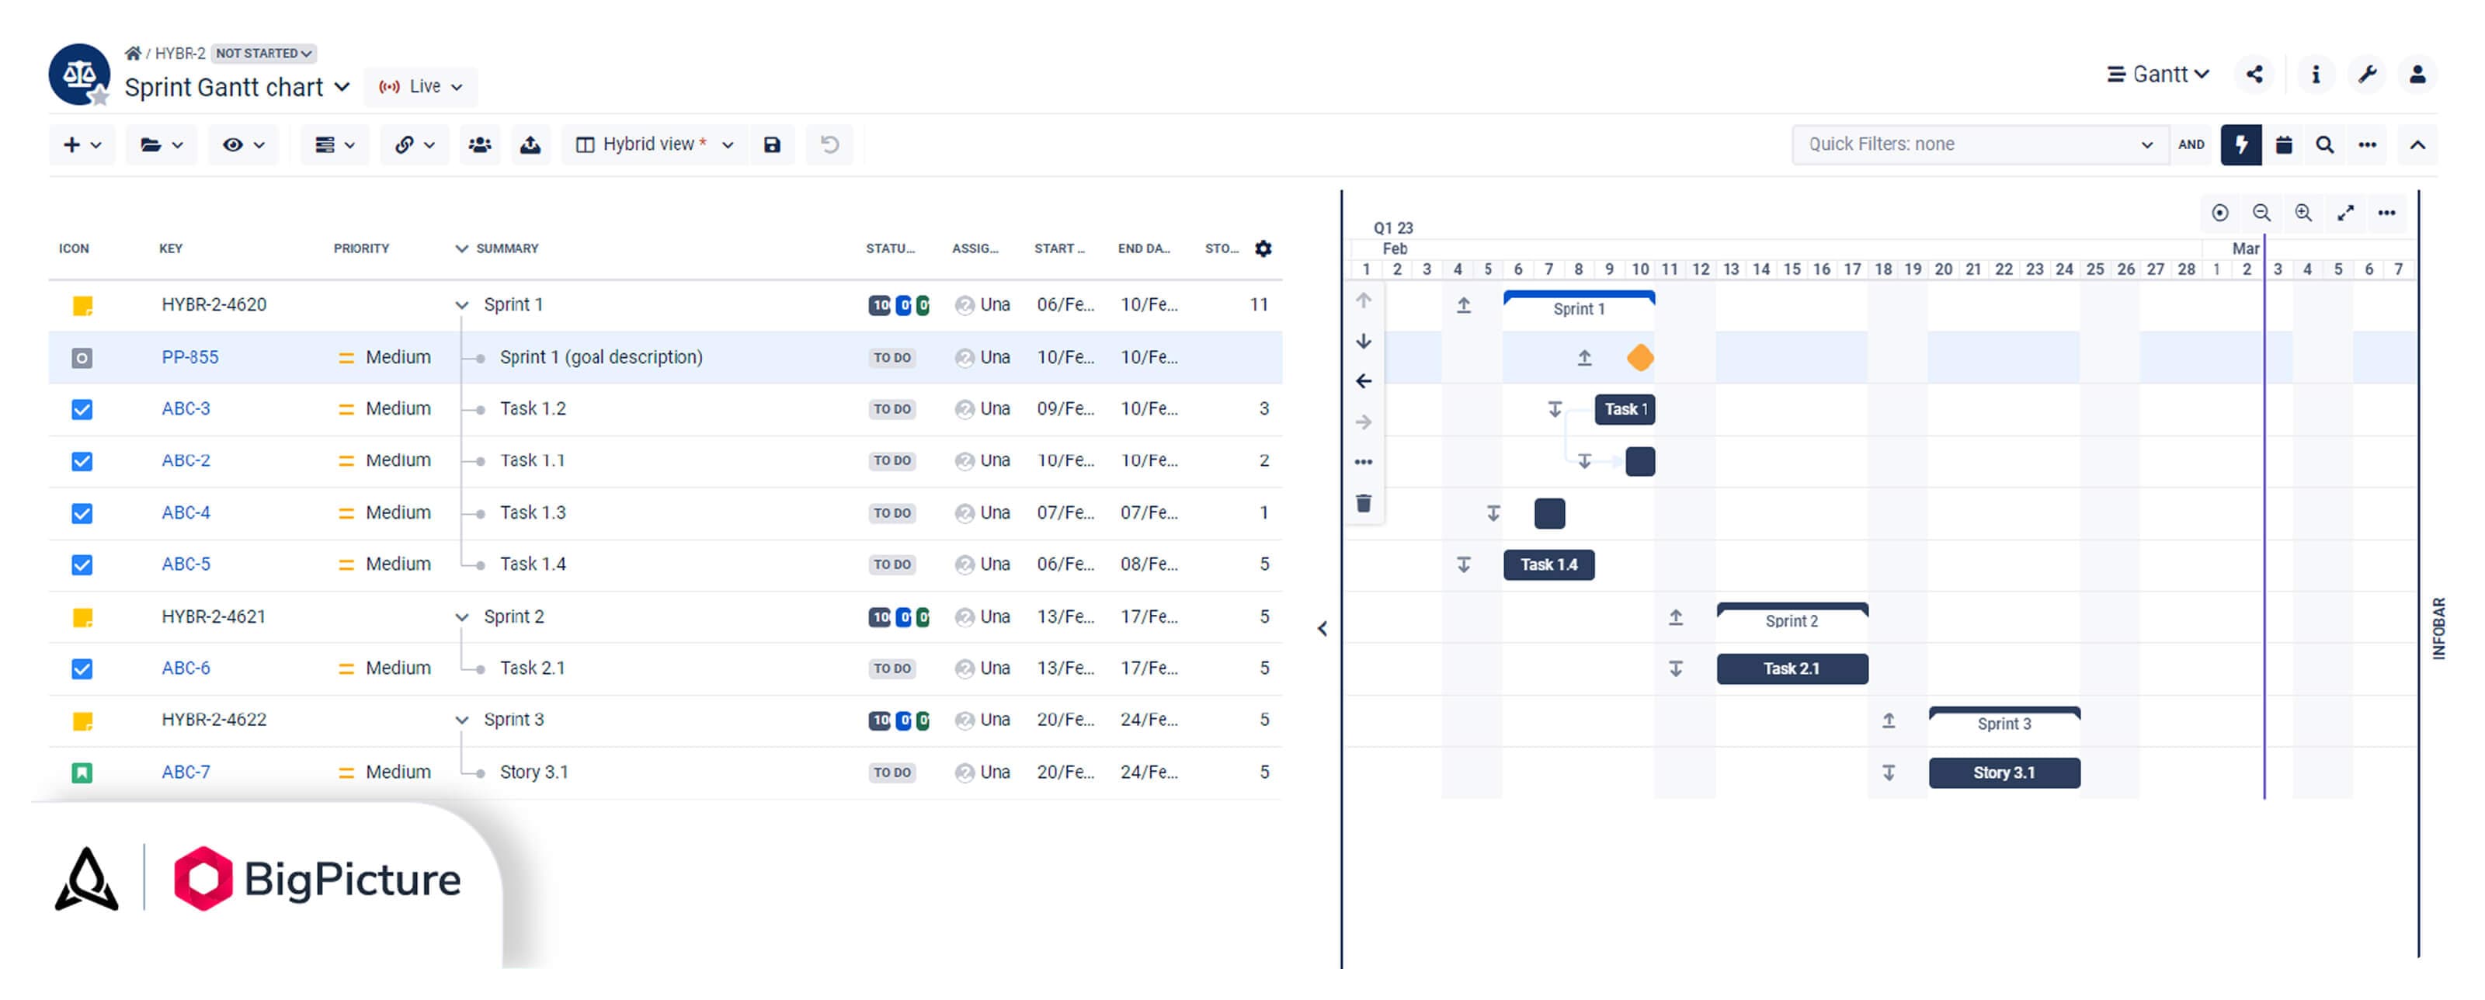Collapse the Sprint 3 tree row
This screenshot has height=1000, width=2485.
(x=461, y=720)
